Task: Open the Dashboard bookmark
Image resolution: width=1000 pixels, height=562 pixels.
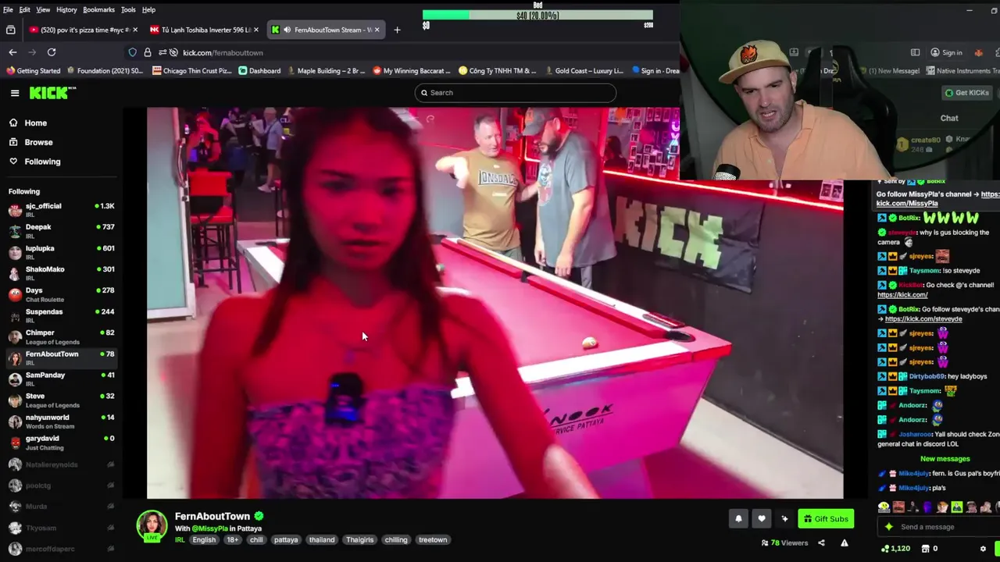Action: (x=259, y=70)
